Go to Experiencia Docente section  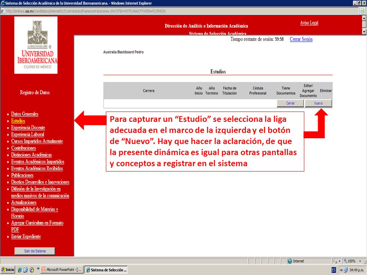28,128
